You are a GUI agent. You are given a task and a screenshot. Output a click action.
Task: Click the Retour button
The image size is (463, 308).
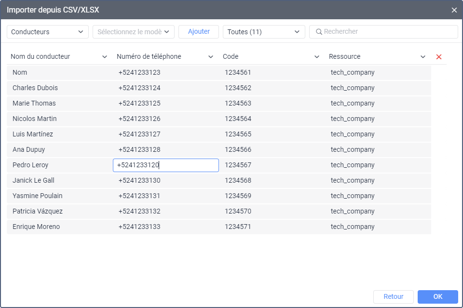[394, 296]
